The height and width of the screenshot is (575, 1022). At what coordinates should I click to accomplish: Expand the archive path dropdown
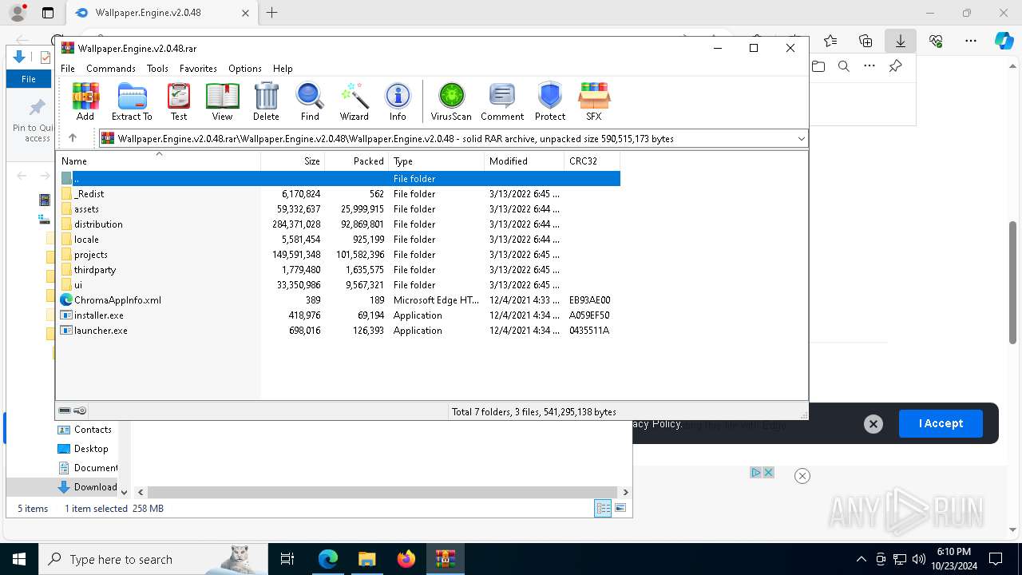[801, 139]
